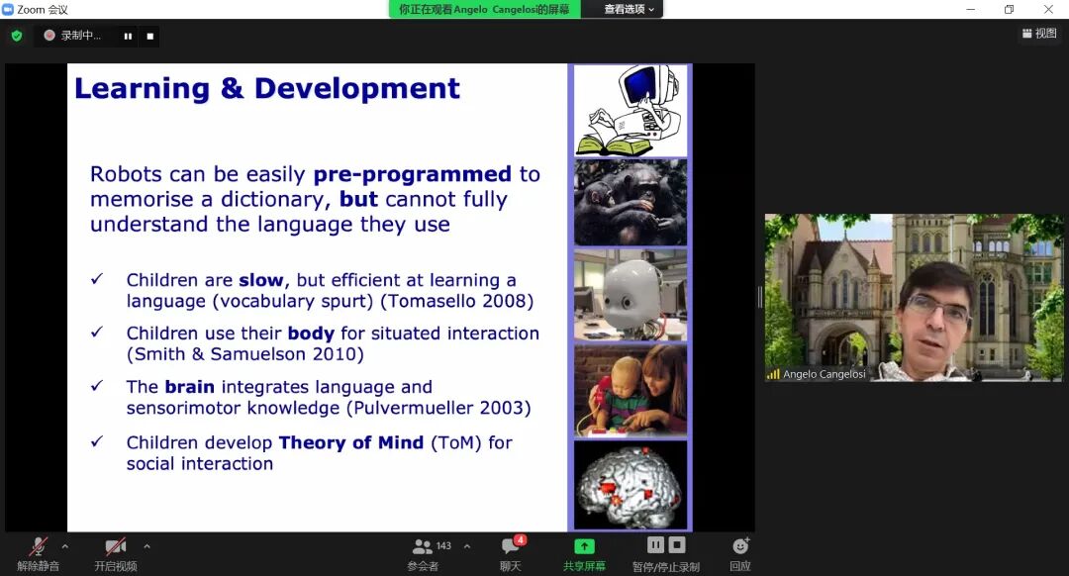The height and width of the screenshot is (576, 1069).
Task: Click the green encryption shield icon
Action: tap(17, 36)
